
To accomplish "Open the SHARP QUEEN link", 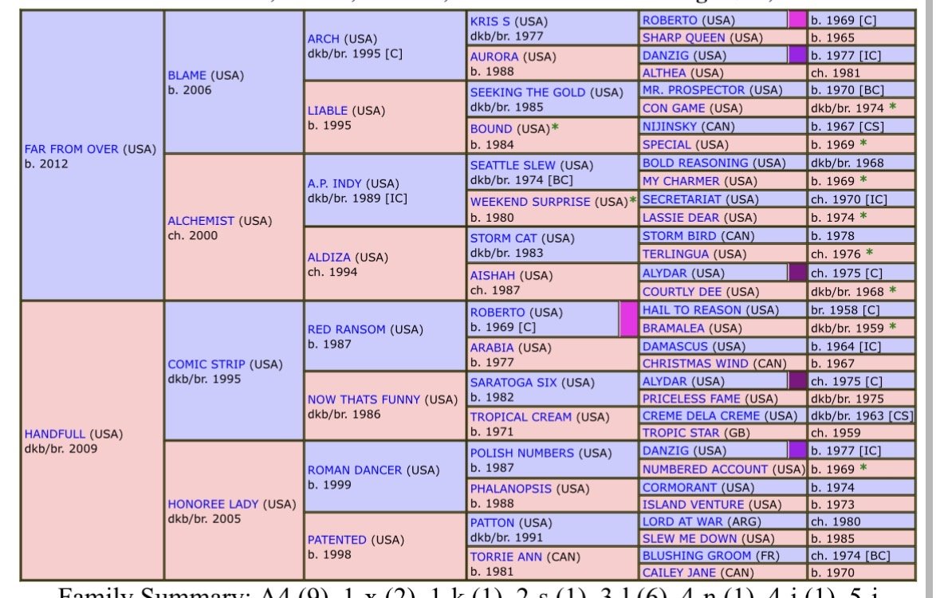I will [x=683, y=37].
